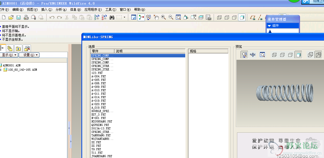
Task: Open the 工具 menu
Action: click(x=111, y=10)
